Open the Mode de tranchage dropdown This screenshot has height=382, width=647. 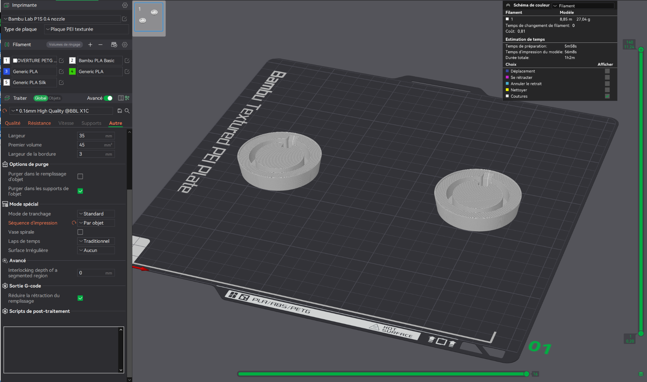pos(96,214)
